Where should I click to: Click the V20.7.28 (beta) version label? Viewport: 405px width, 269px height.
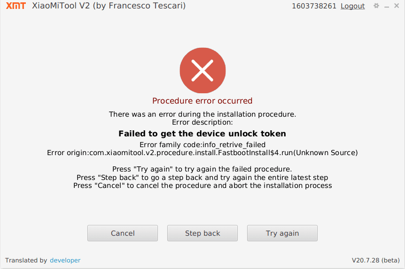(x=375, y=260)
